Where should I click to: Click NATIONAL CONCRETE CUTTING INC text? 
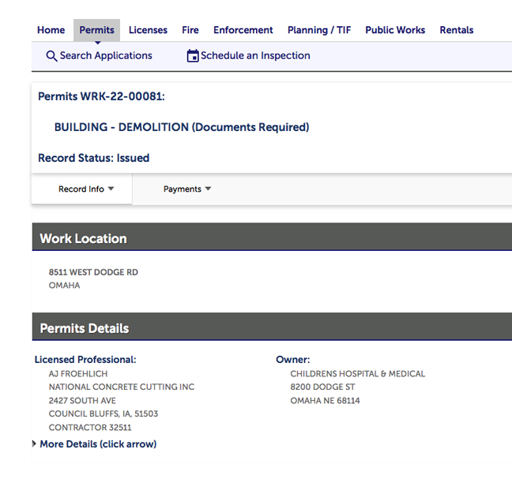coord(122,387)
